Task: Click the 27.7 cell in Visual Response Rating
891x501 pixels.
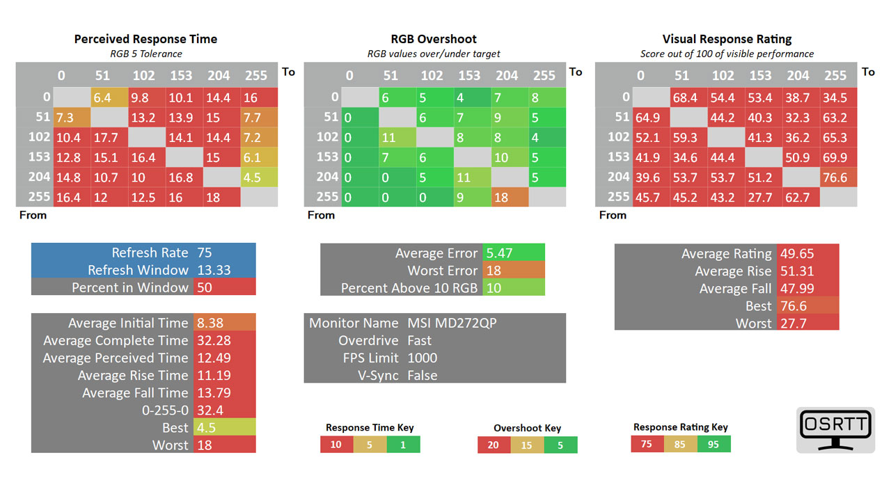Action: pos(764,197)
